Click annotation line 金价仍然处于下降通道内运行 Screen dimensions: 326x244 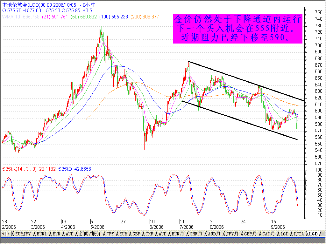(237, 19)
